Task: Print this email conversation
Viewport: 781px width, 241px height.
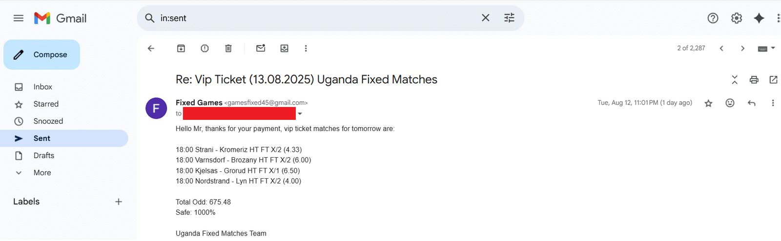Action: tap(754, 80)
